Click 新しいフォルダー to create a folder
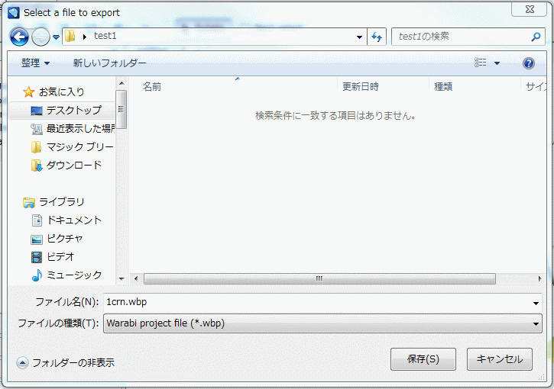This screenshot has width=554, height=389. click(x=109, y=63)
